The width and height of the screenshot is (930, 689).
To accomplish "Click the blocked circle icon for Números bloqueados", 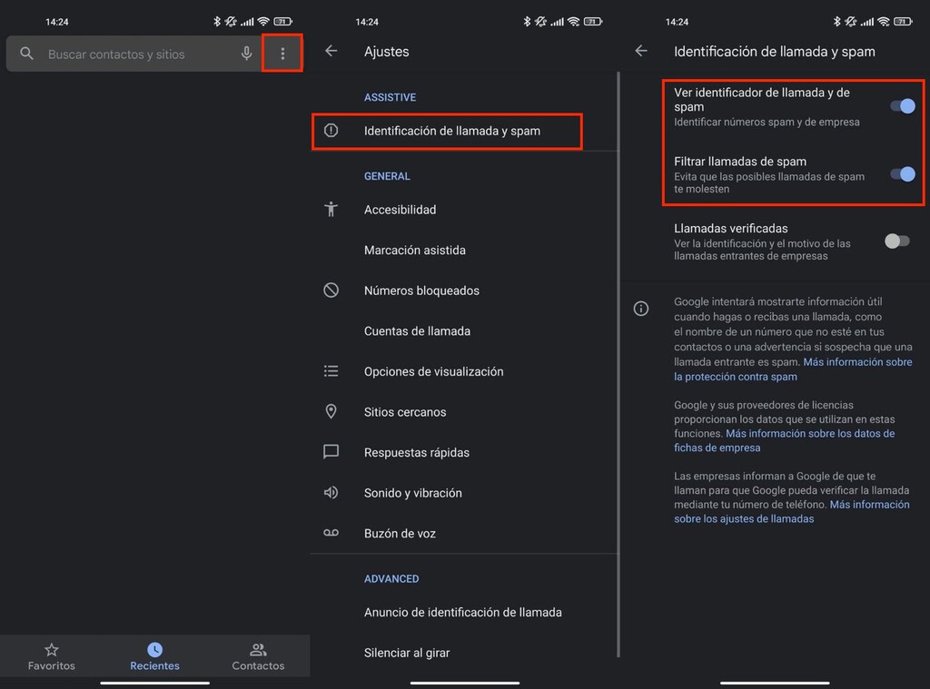I will (331, 290).
